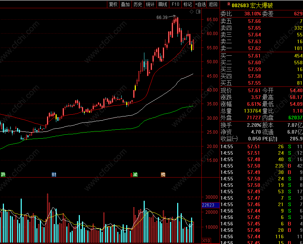Screen dimensions: 303x244
Task: Select the 卖二 57.63 order row
Action: point(261,41)
